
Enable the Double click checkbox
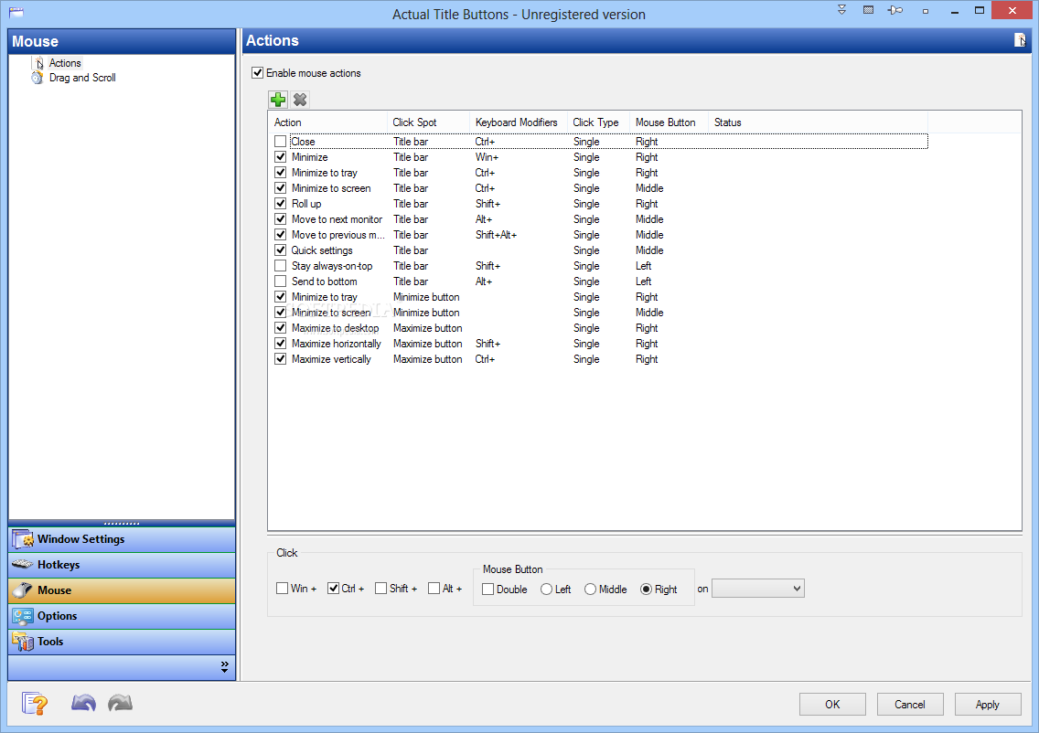[487, 589]
